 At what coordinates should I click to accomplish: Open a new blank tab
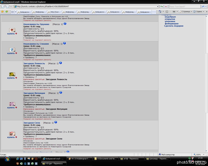[x=154, y=12]
